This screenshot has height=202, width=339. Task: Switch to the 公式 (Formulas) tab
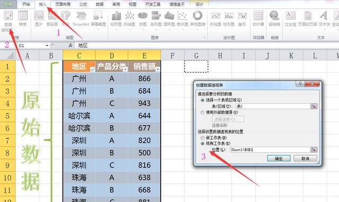pos(83,4)
